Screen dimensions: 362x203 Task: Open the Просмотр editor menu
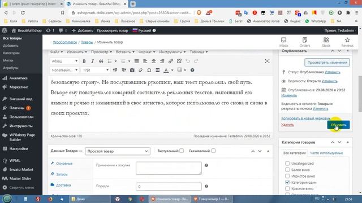tap(101, 52)
